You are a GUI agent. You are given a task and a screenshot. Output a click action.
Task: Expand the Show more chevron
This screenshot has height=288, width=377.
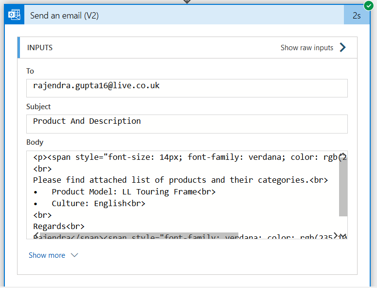pos(74,255)
